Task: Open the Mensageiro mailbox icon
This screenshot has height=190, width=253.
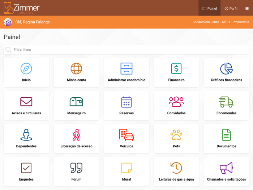Action: pos(76,102)
